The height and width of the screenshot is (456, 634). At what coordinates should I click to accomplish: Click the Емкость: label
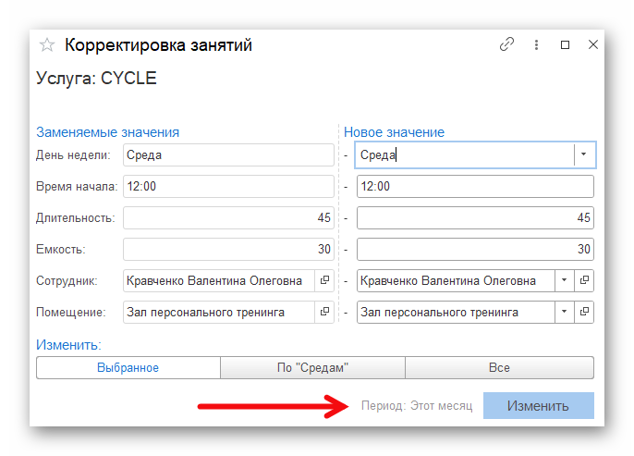pos(61,249)
